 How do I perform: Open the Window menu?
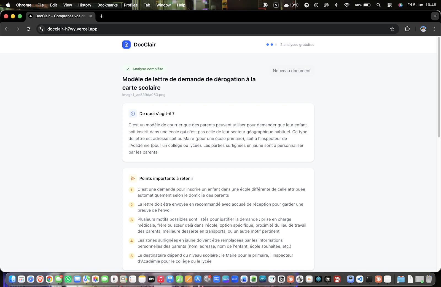[x=163, y=5]
